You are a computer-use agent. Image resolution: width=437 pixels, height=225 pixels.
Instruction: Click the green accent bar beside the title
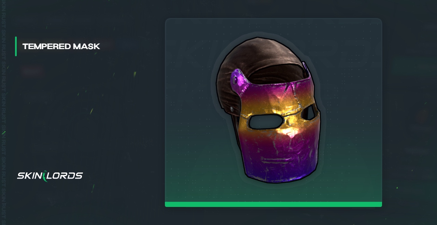click(16, 46)
